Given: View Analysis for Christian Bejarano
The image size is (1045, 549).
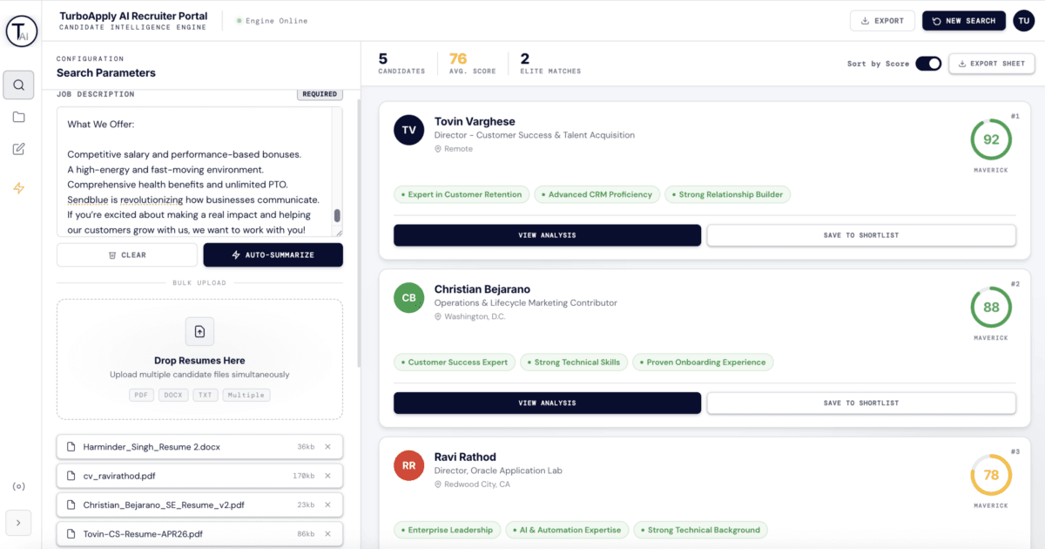Looking at the screenshot, I should point(547,403).
